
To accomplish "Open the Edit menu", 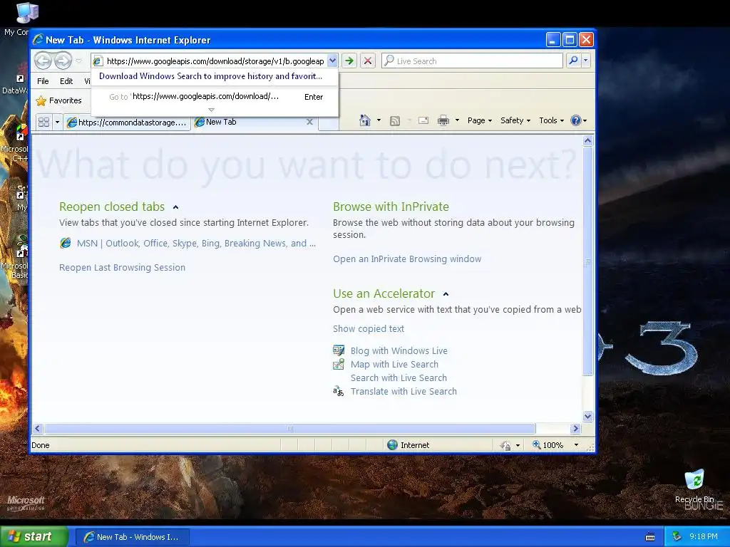I will 66,81.
